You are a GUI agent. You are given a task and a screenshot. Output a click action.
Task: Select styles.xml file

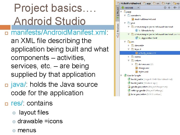(x=143, y=72)
